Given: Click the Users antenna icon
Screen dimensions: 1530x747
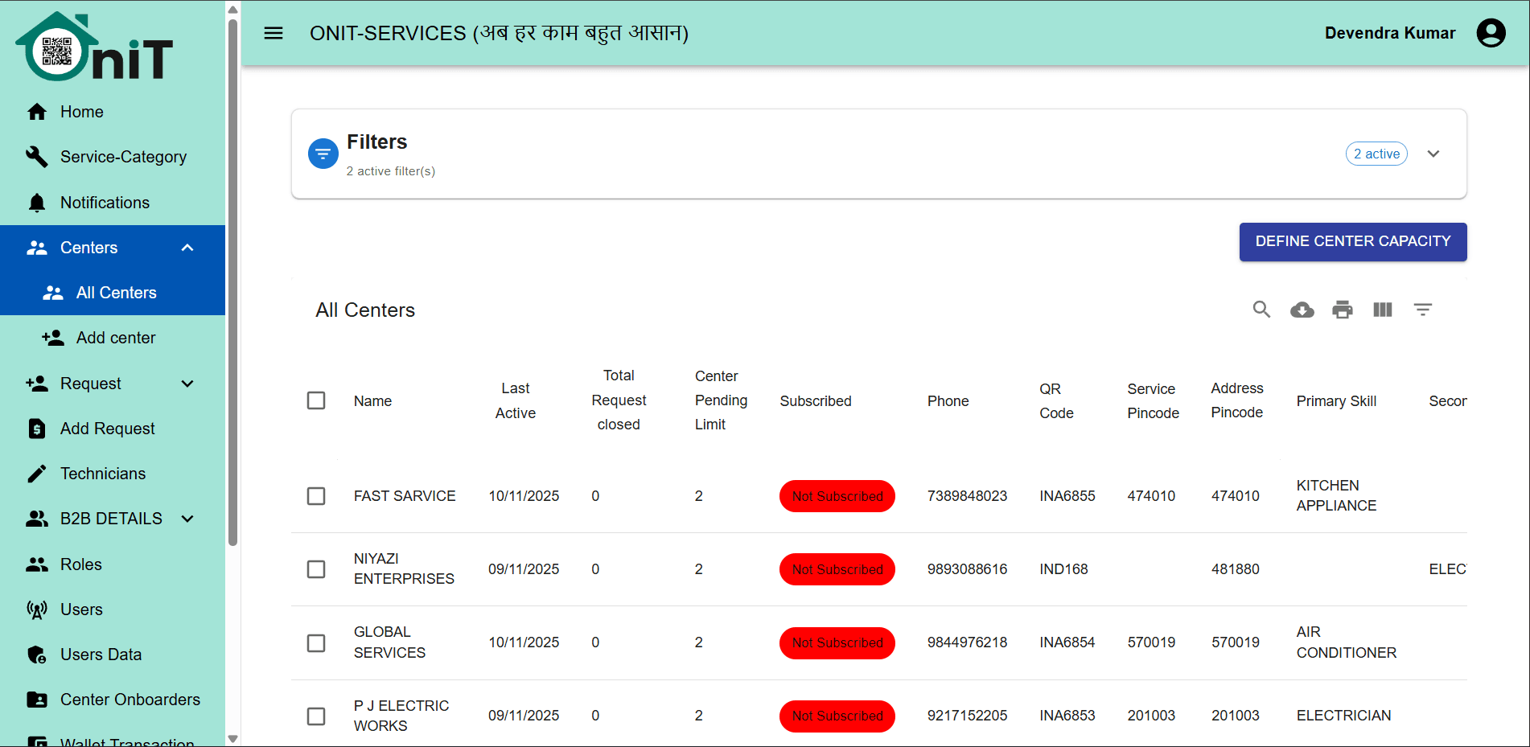Looking at the screenshot, I should [37, 610].
